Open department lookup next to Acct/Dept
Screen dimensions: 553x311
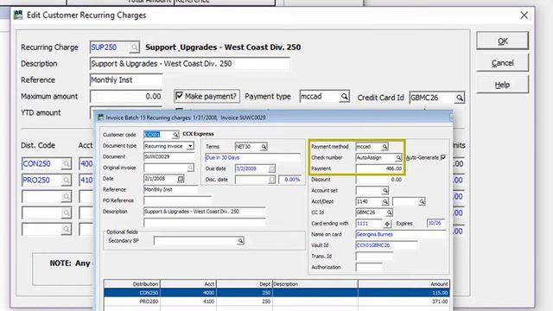pos(422,201)
